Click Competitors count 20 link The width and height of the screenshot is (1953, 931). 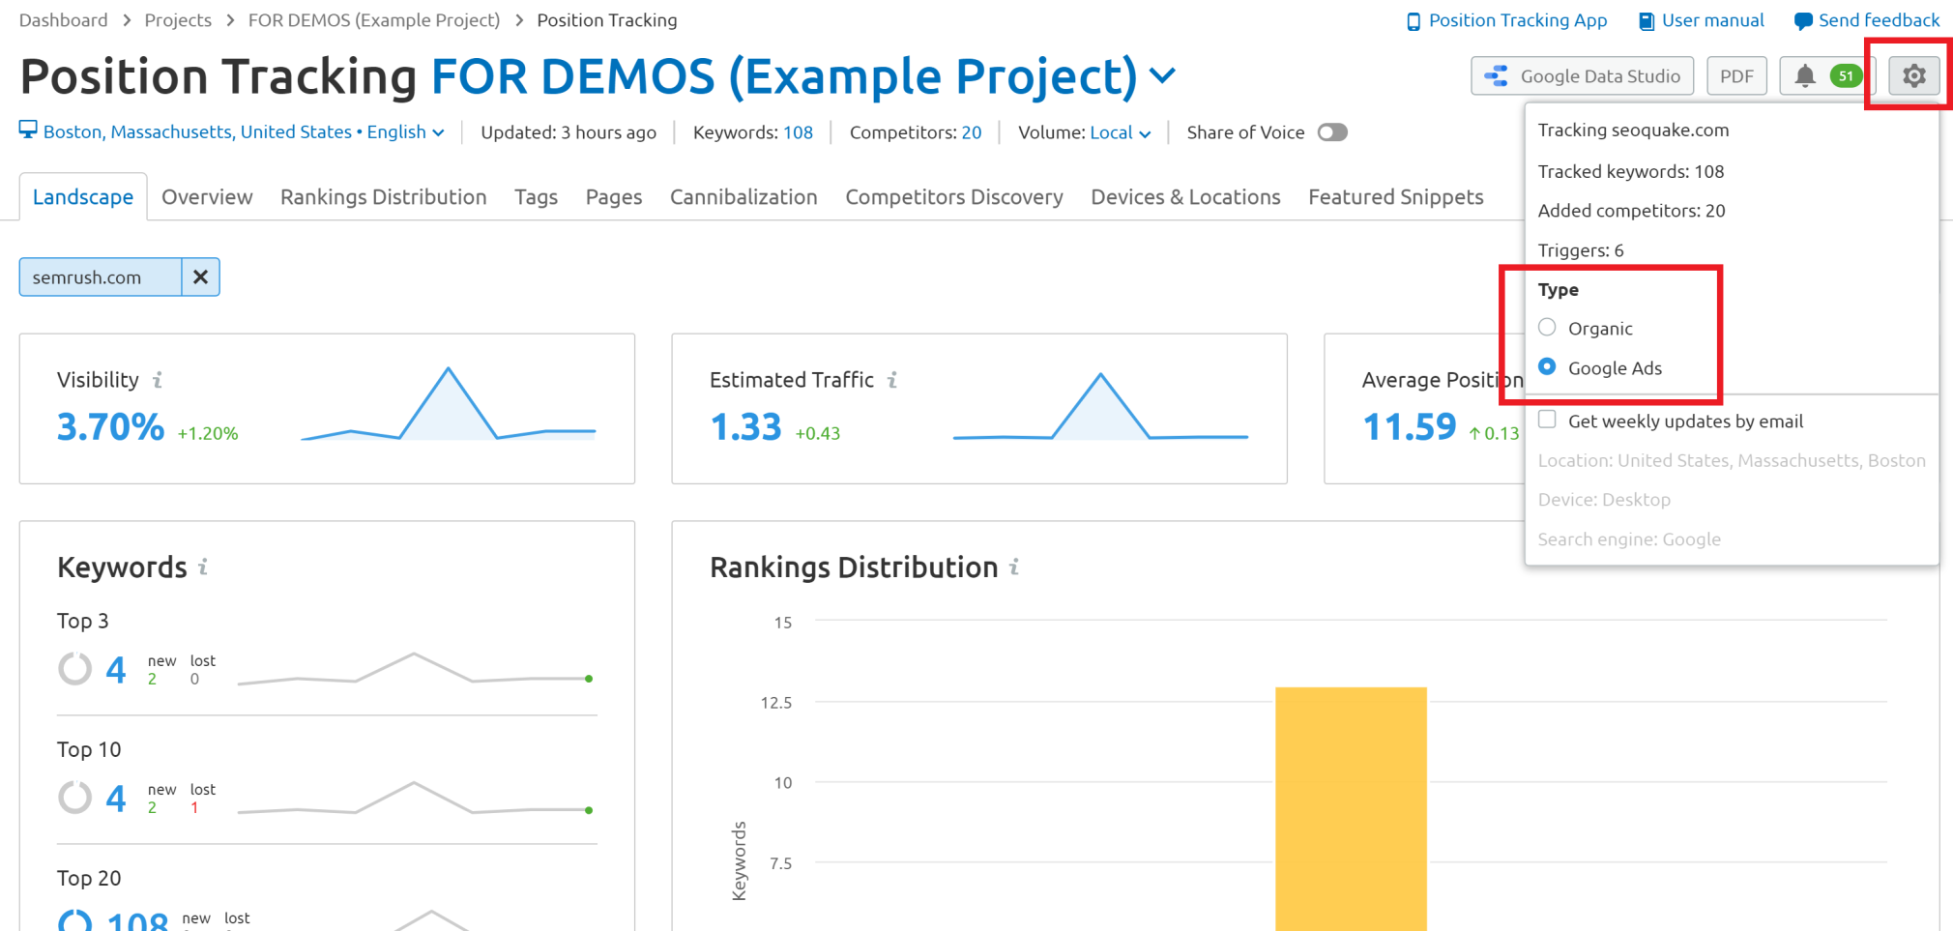(972, 132)
